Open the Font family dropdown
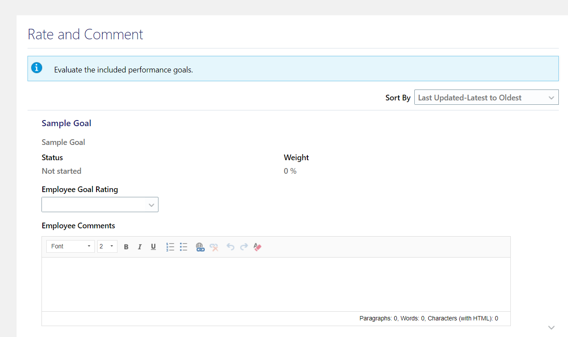Screen dimensions: 568x337 pos(70,246)
